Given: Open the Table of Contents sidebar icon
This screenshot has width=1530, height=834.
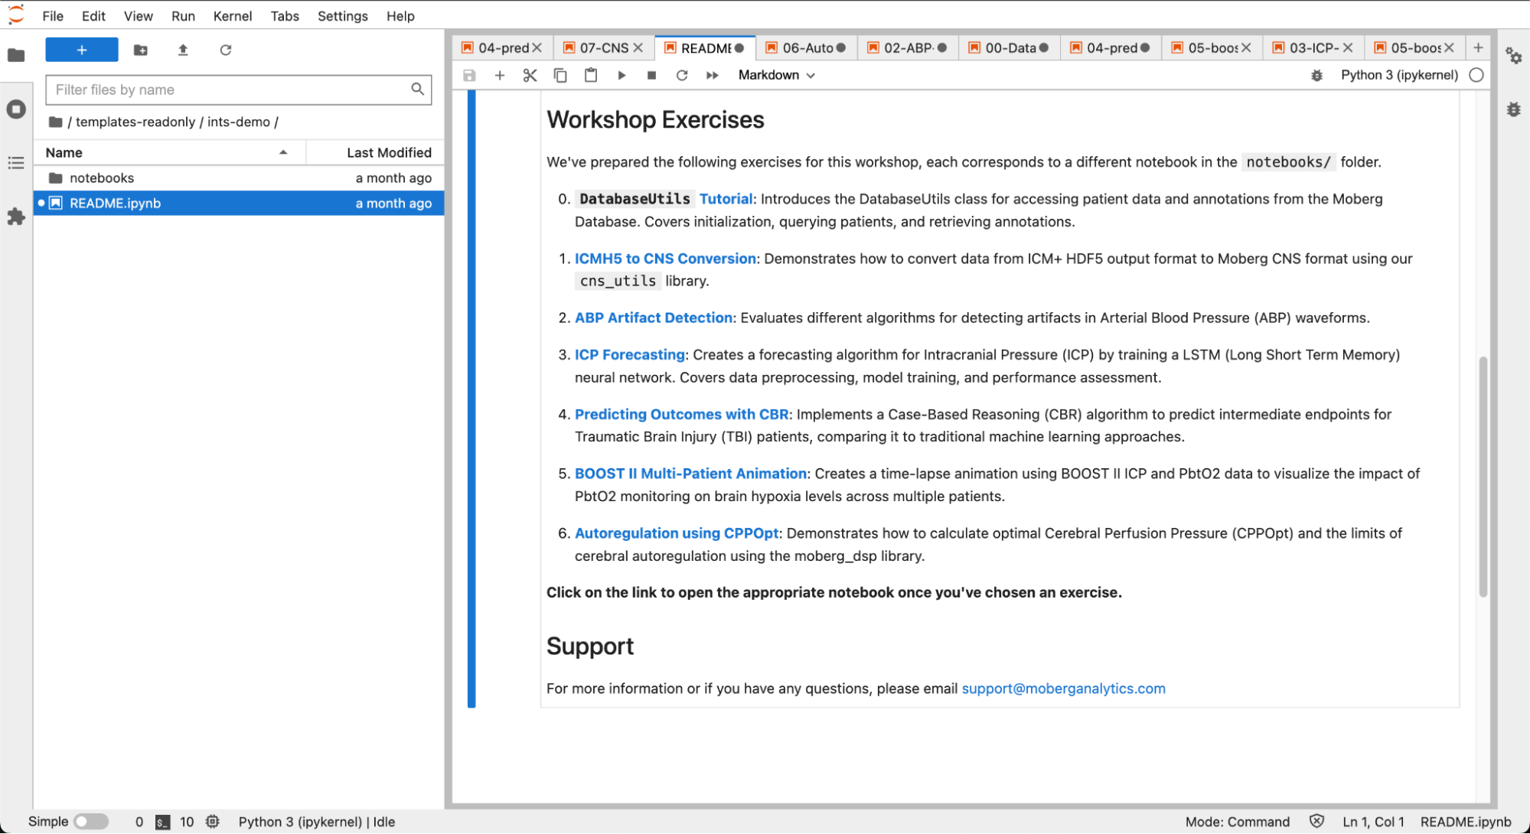Looking at the screenshot, I should click(16, 163).
